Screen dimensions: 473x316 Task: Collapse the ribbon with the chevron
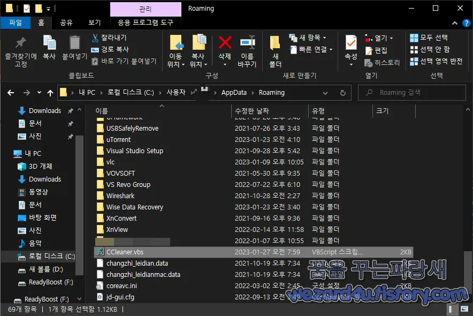click(x=455, y=23)
